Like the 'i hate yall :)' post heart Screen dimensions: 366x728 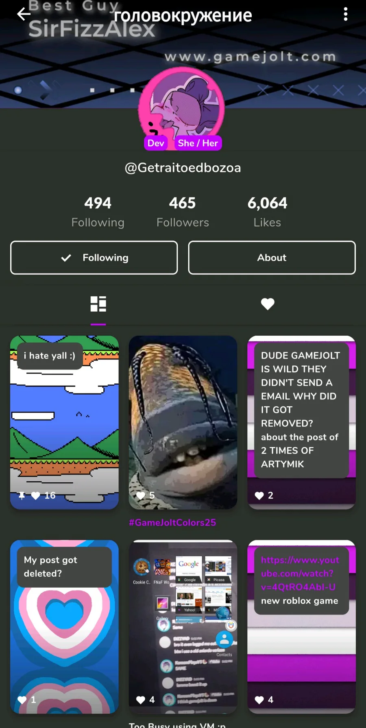pyautogui.click(x=36, y=496)
